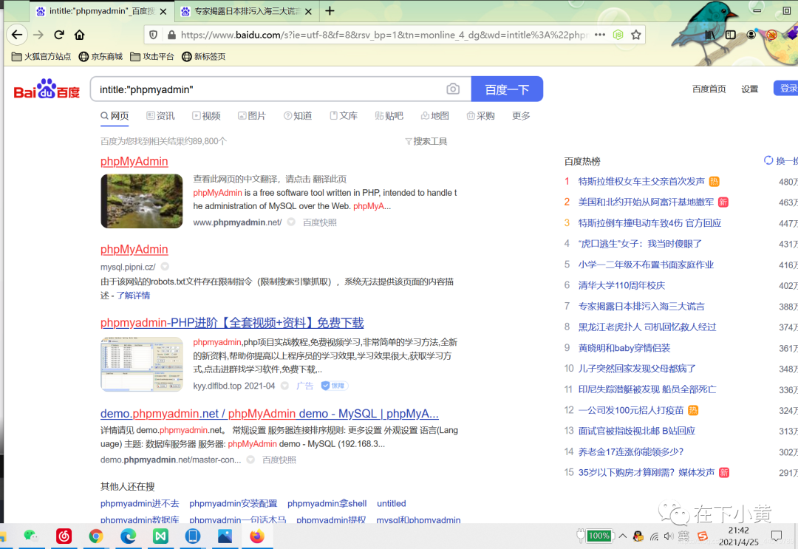This screenshot has height=549, width=798.
Task: Click the browser forward arrow
Action: (38, 35)
